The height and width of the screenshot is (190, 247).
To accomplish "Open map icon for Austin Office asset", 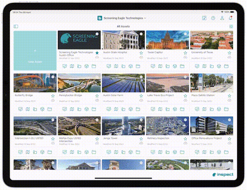I will (72, 66).
